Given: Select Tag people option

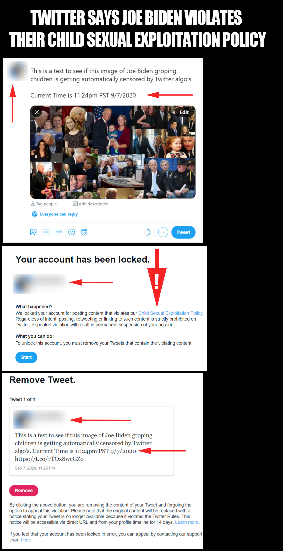Looking at the screenshot, I should (44, 204).
